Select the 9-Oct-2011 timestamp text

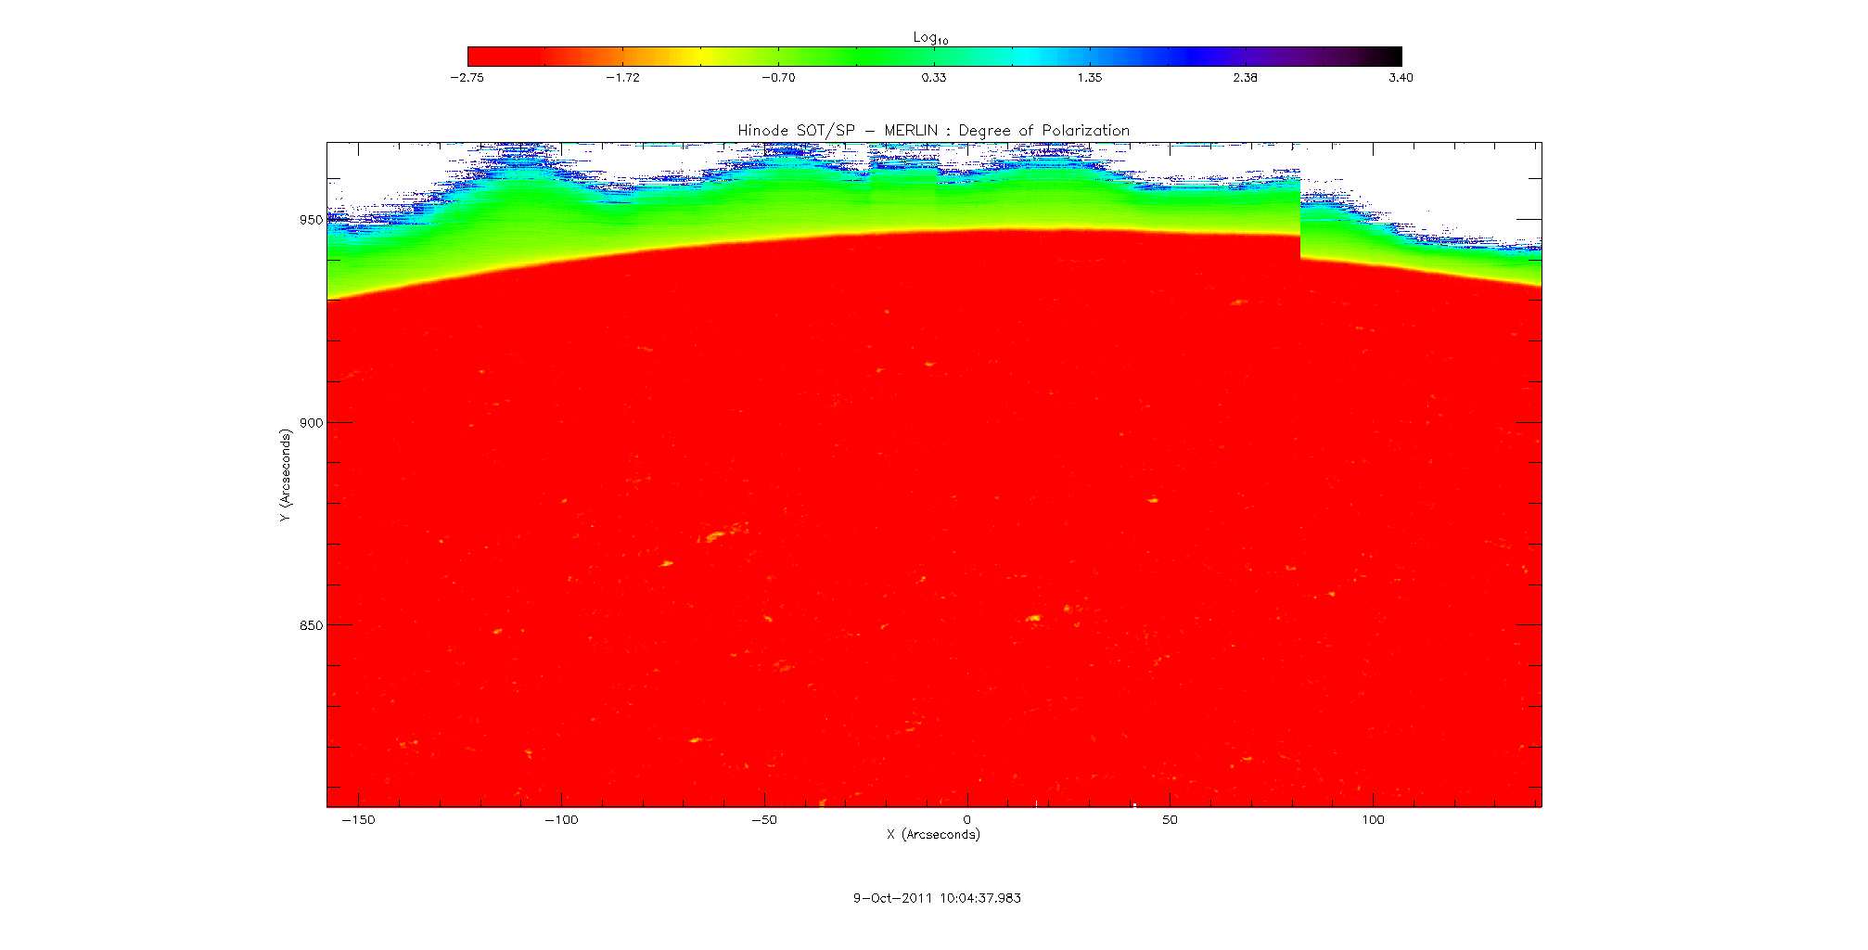click(937, 898)
